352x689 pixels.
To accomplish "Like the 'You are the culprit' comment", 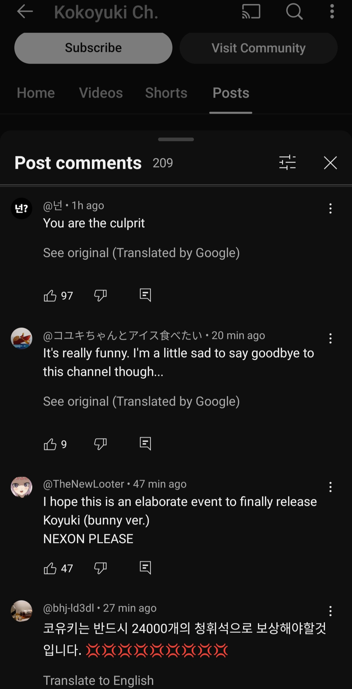I will (x=50, y=296).
